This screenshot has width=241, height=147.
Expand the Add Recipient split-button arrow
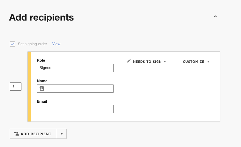tap(62, 134)
